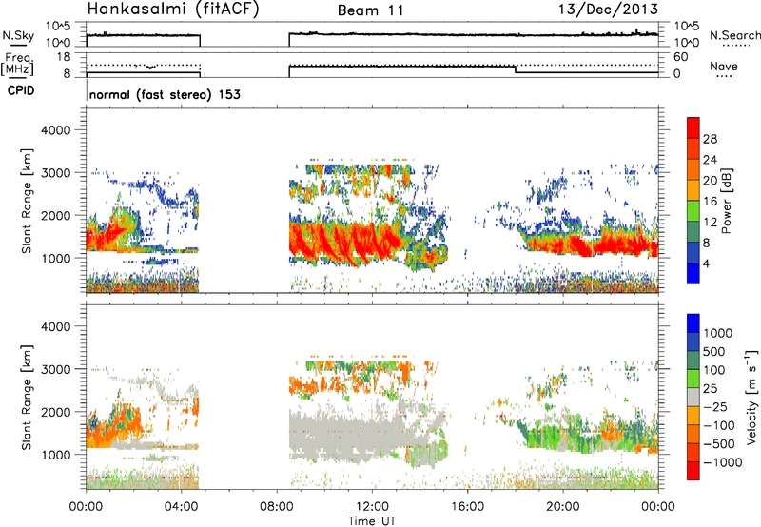Click the Freq. [MHz] axis label
Screen dimensions: 761x527
17,64
